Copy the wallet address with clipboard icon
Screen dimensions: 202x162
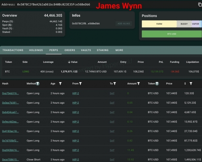(x=200, y=4)
